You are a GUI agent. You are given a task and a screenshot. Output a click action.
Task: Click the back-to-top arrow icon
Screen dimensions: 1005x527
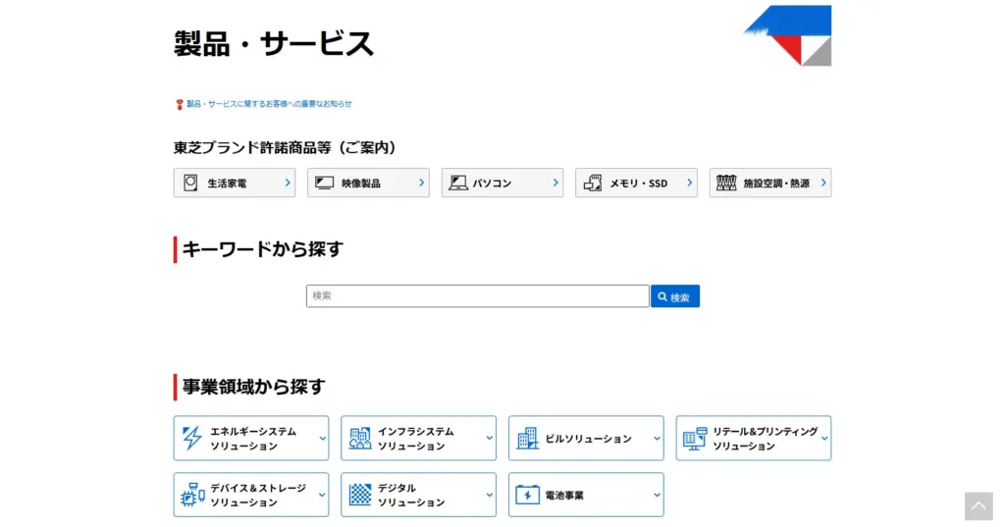click(979, 506)
